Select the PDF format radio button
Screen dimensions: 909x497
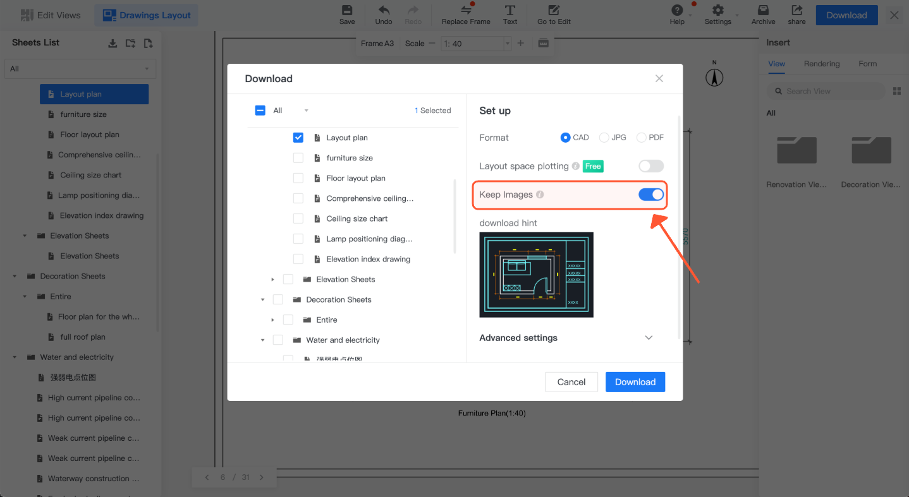pyautogui.click(x=642, y=138)
